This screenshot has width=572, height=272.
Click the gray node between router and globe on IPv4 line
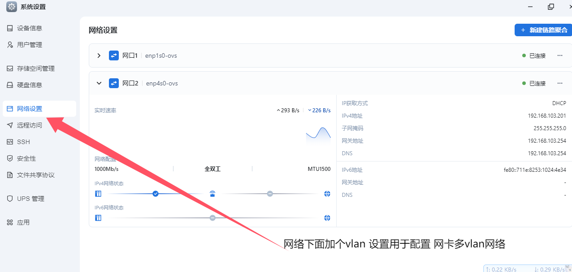(x=270, y=194)
